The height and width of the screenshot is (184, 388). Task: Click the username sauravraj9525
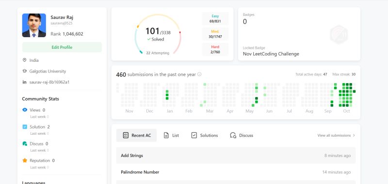pyautogui.click(x=62, y=23)
